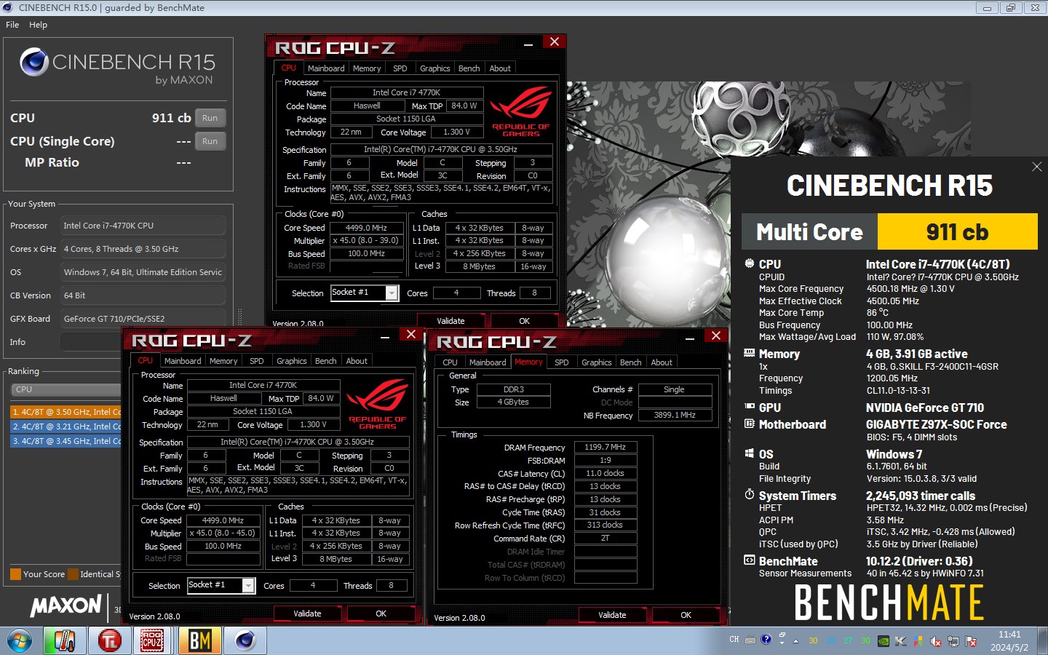Click the ROG logo in bottom-left CPU-Z window
Image resolution: width=1048 pixels, height=655 pixels.
[377, 405]
